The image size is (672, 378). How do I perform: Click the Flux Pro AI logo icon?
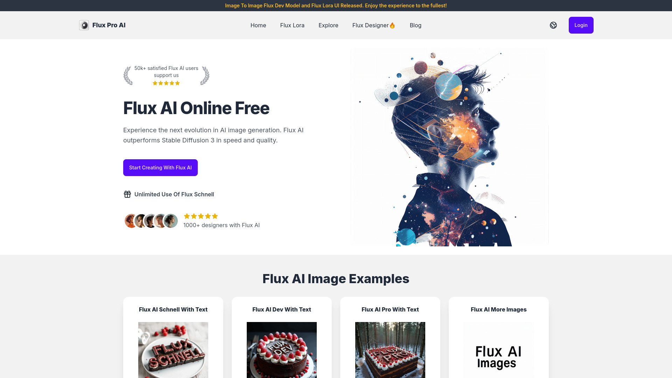[x=84, y=25]
